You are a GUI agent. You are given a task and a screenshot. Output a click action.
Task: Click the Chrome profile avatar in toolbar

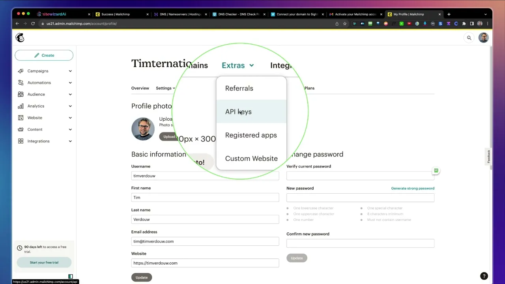coord(480,24)
